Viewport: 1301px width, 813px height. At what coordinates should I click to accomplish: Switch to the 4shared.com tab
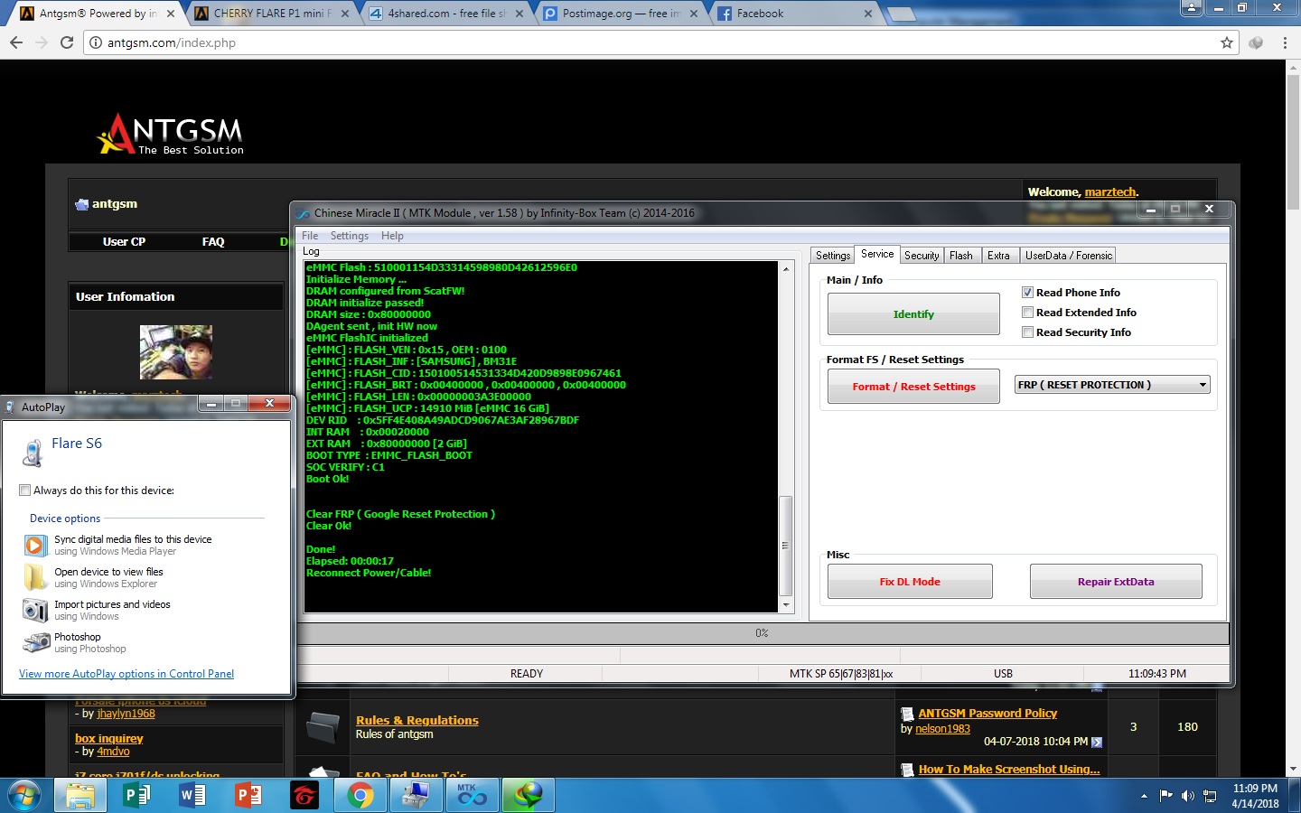pyautogui.click(x=446, y=14)
